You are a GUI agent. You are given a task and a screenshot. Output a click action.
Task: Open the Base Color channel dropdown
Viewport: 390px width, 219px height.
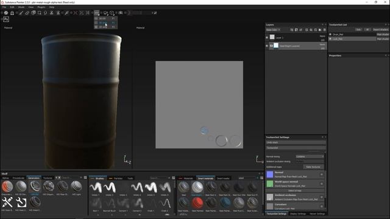click(x=273, y=30)
